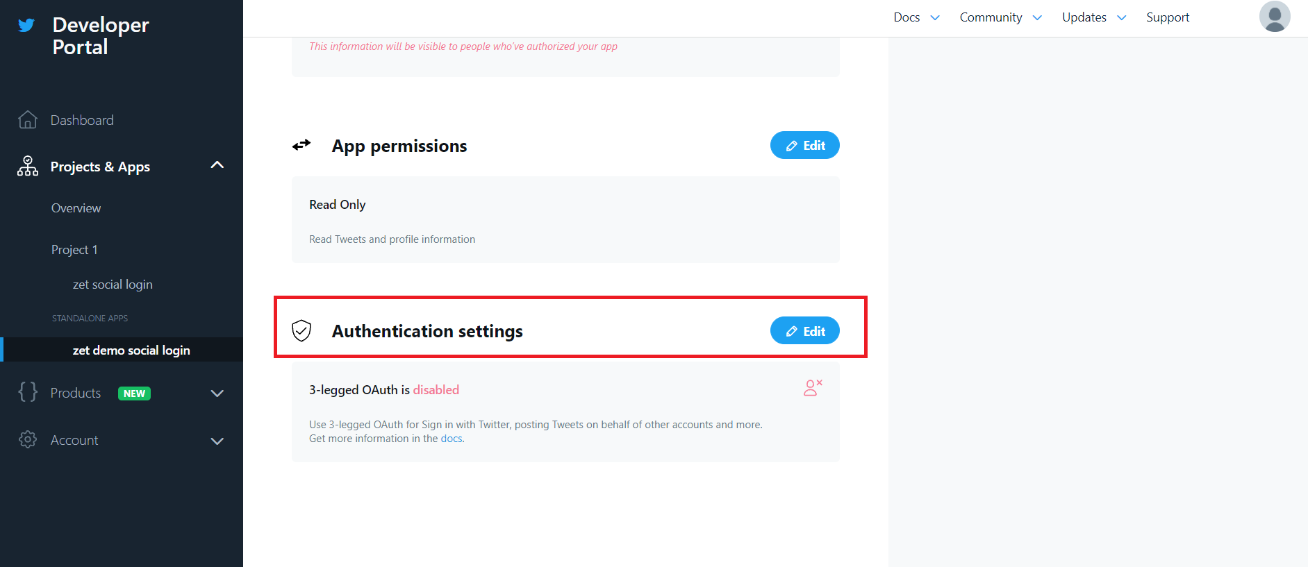Edit the App permissions
Image resolution: width=1308 pixels, height=567 pixels.
(804, 145)
